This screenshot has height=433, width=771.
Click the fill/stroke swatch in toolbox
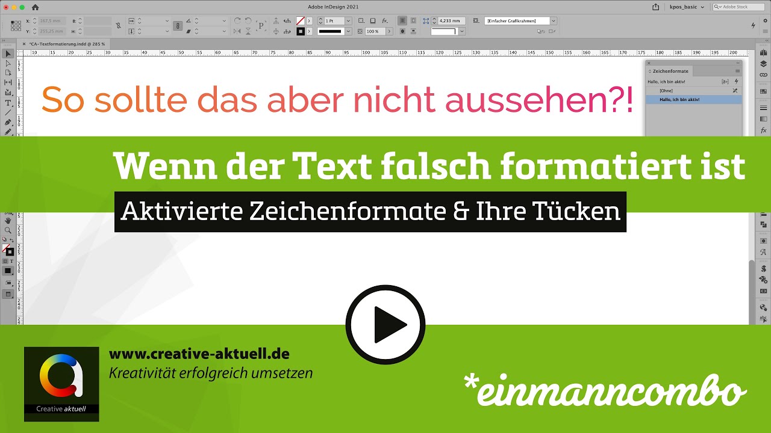(x=8, y=250)
